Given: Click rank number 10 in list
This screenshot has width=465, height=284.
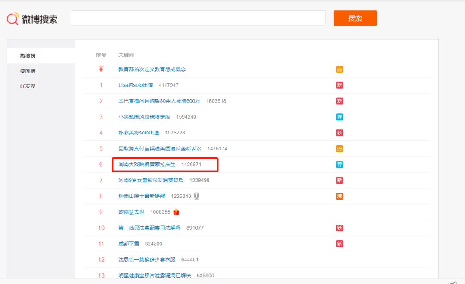Looking at the screenshot, I should pos(102,228).
